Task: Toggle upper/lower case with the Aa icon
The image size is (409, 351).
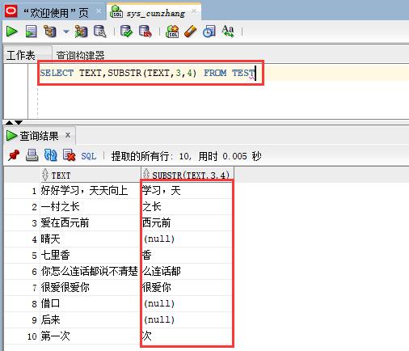Action: click(228, 31)
